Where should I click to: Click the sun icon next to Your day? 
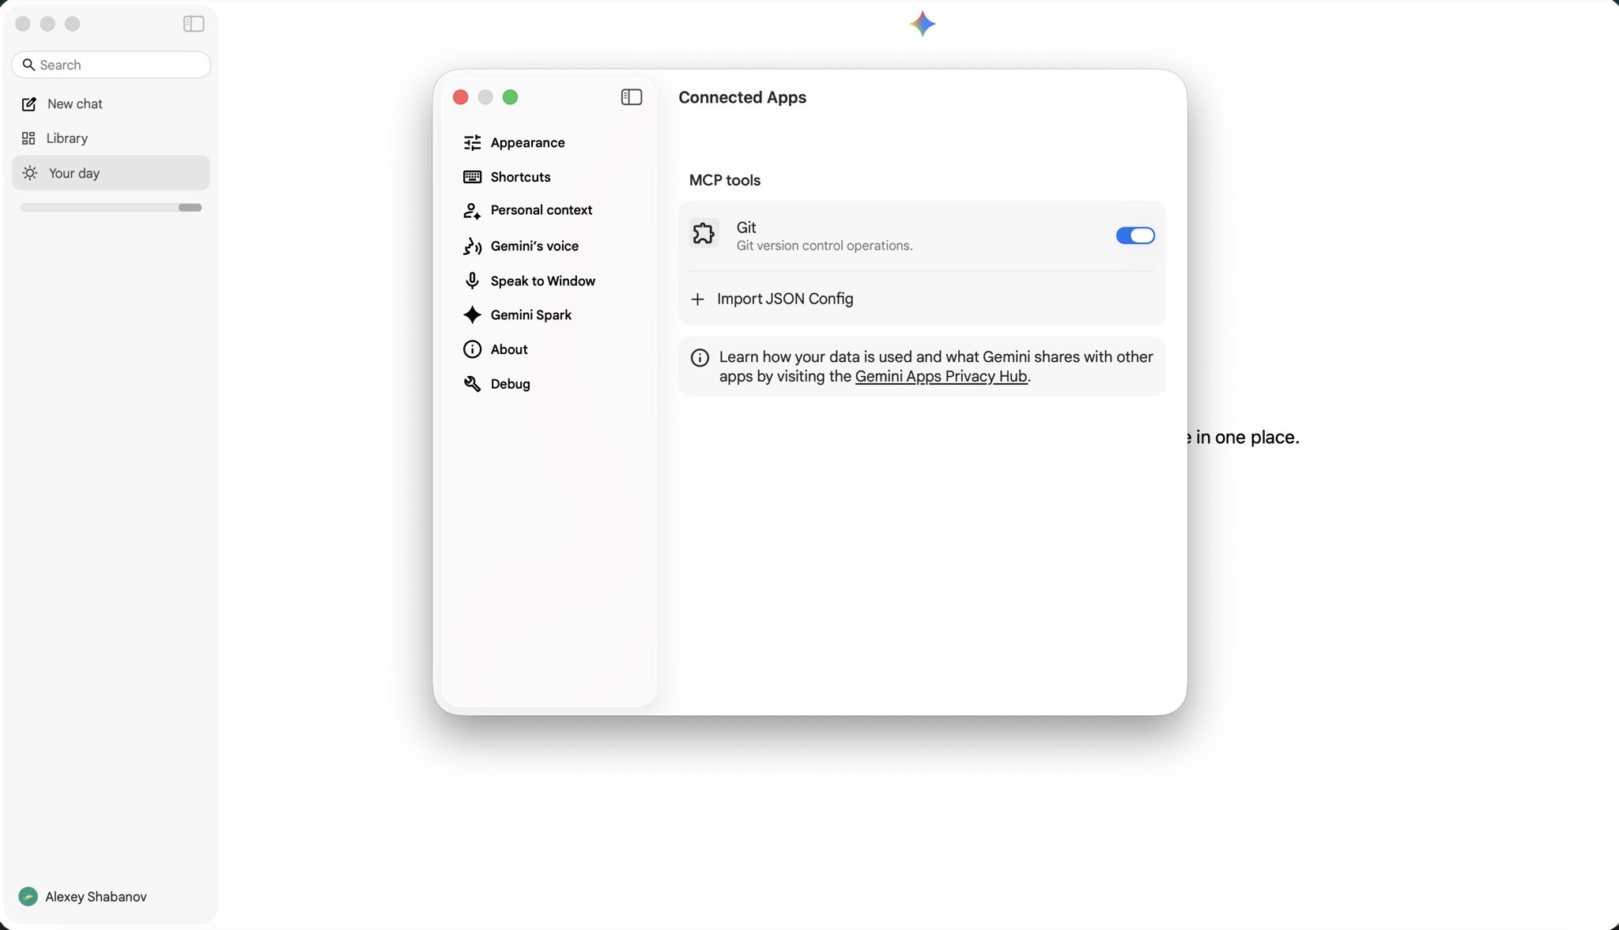[30, 173]
